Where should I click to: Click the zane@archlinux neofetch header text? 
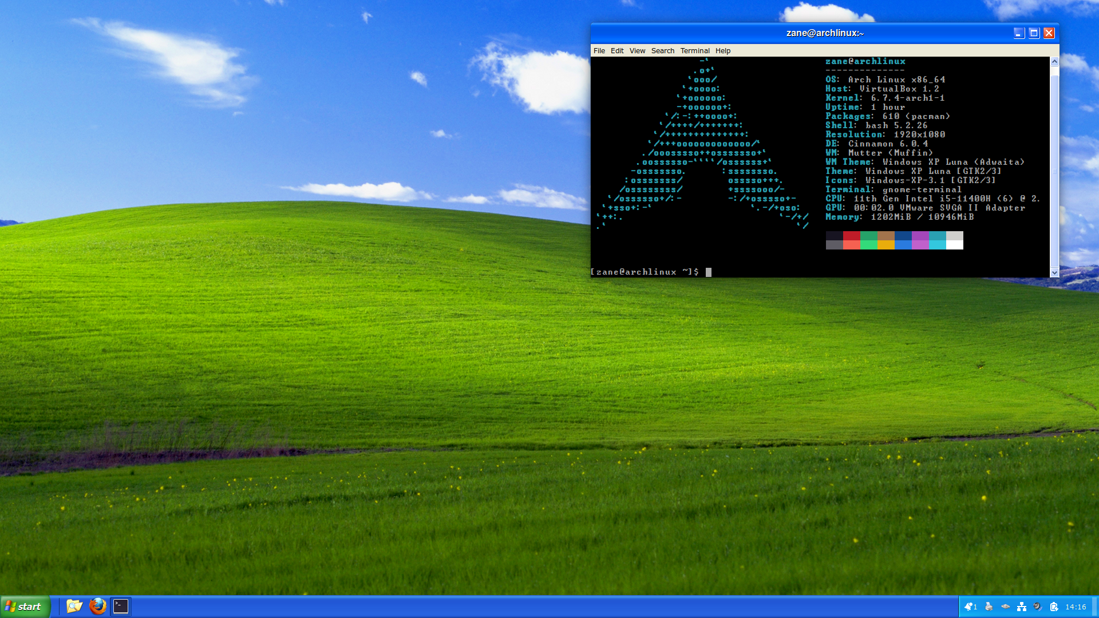(865, 61)
